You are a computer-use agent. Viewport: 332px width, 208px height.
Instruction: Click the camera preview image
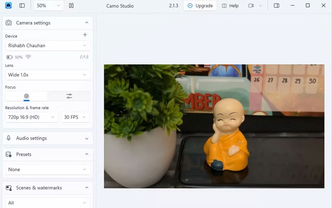pos(214,126)
